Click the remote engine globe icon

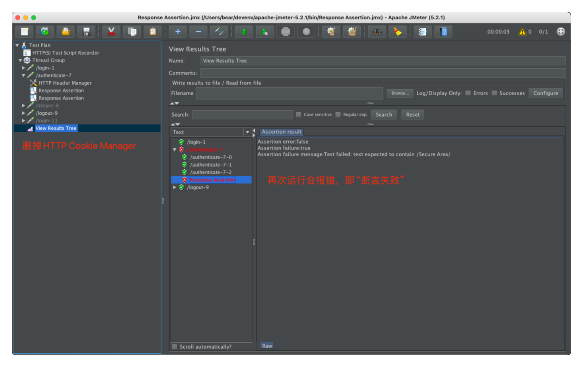pyautogui.click(x=561, y=32)
